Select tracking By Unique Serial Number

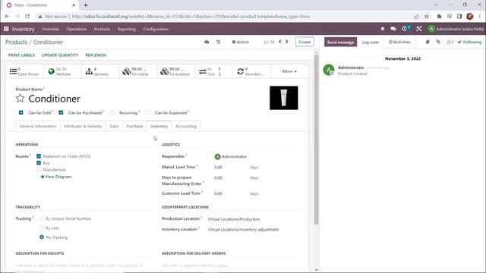pos(42,218)
